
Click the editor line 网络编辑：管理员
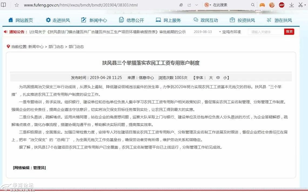coord(29,168)
